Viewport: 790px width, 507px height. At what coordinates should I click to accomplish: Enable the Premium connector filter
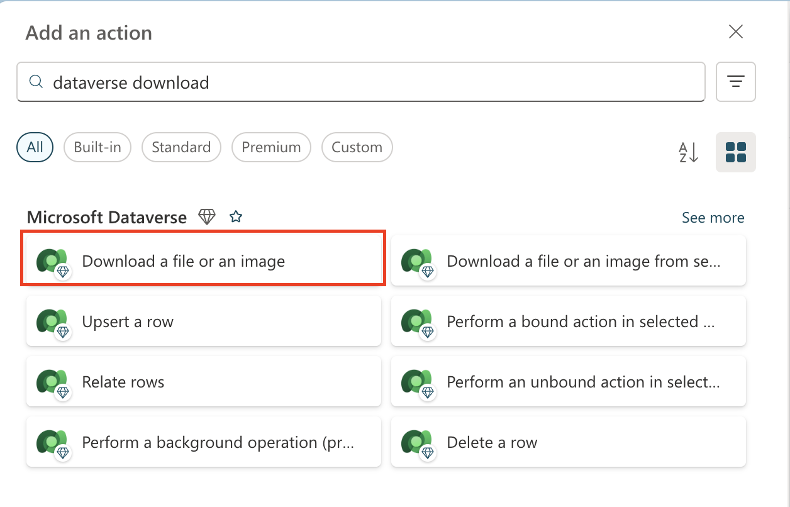click(x=271, y=147)
